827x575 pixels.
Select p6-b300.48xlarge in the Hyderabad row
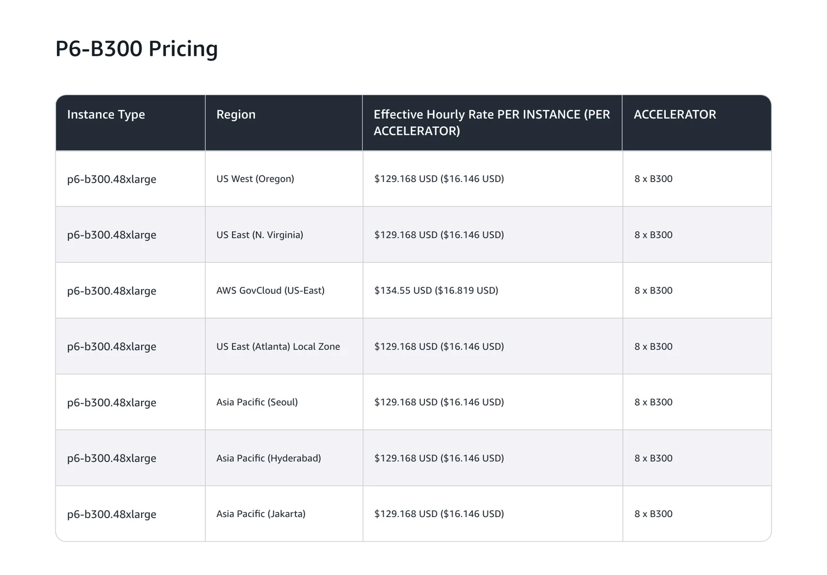tap(112, 459)
